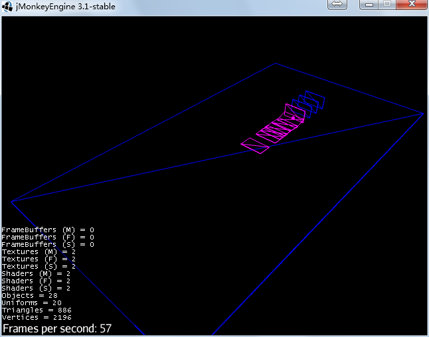The image size is (429, 337).
Task: Click the double-arrow button in title bar
Action: tap(337, 5)
